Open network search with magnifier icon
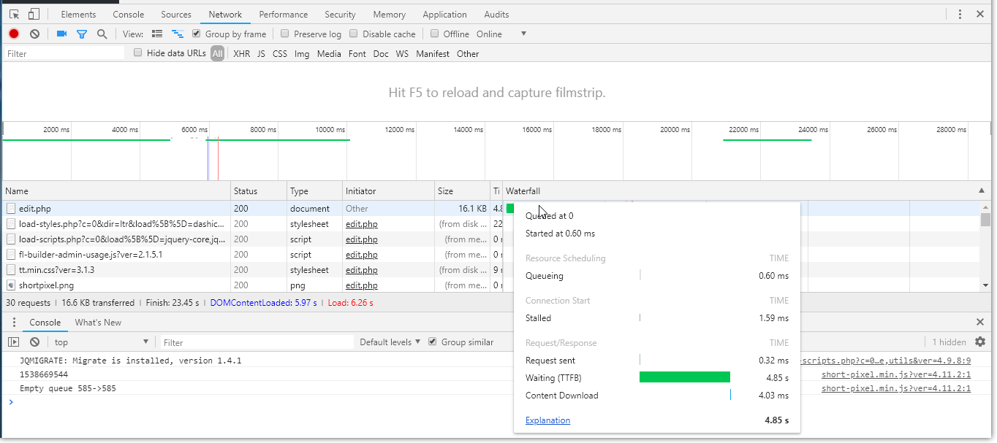Viewport: 997px width, 443px height. click(x=102, y=34)
